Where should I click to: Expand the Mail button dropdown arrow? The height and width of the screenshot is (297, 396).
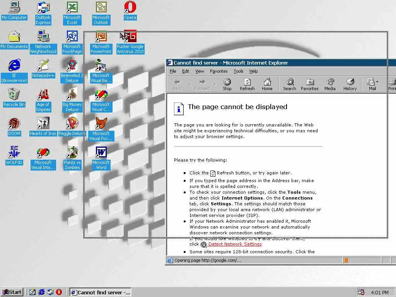[x=377, y=82]
